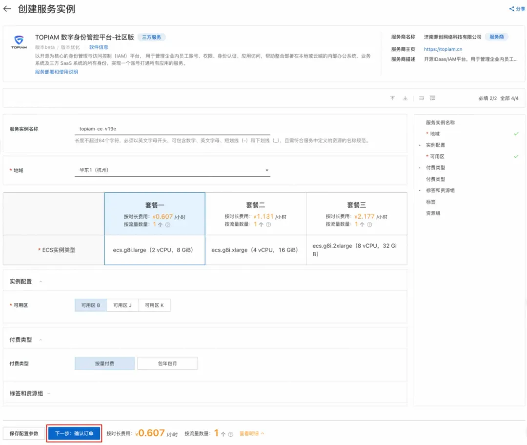This screenshot has width=527, height=445.
Task: Click help icon beside 套餐一 按流量数量
Action: pyautogui.click(x=168, y=225)
